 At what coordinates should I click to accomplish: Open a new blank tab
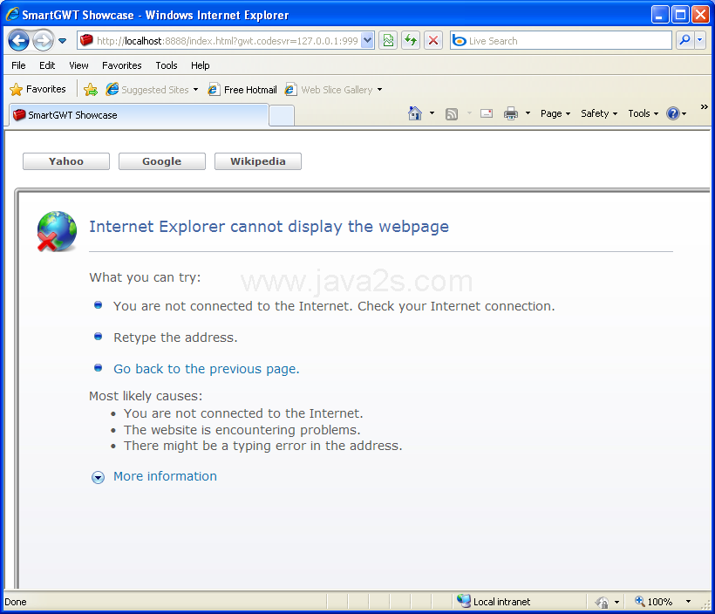(x=282, y=116)
